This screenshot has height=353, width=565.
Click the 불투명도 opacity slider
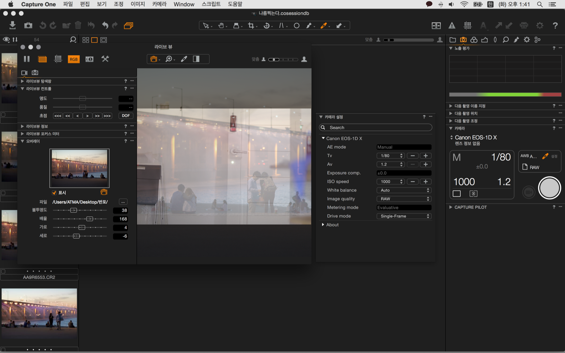pos(73,210)
